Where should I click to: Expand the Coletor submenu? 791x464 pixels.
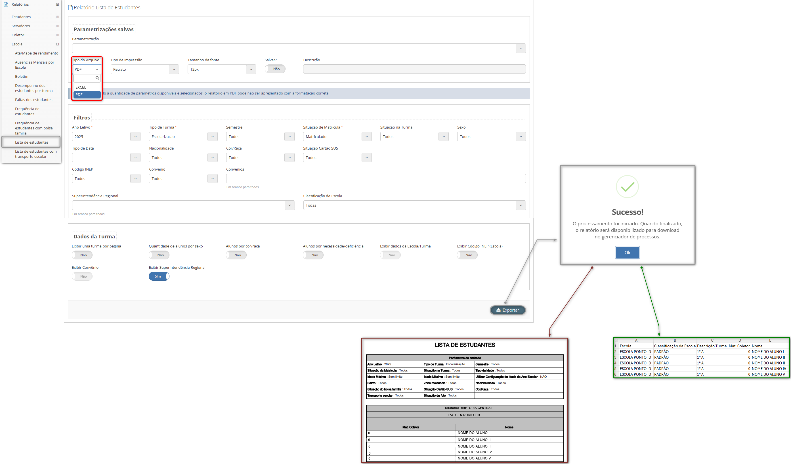point(57,35)
